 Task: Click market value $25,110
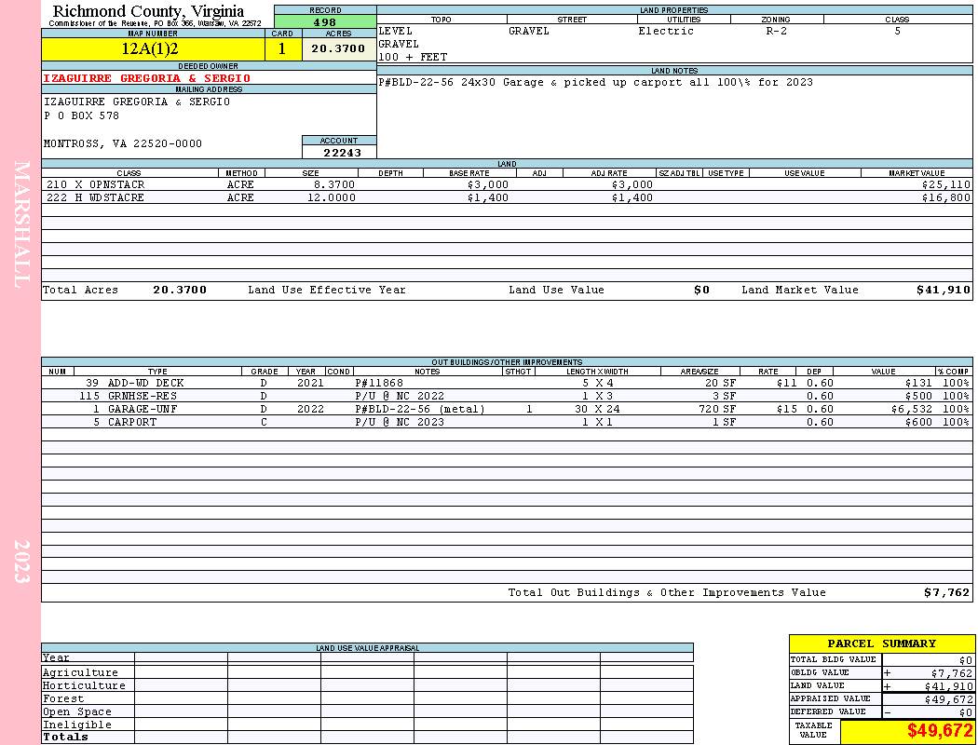(946, 185)
